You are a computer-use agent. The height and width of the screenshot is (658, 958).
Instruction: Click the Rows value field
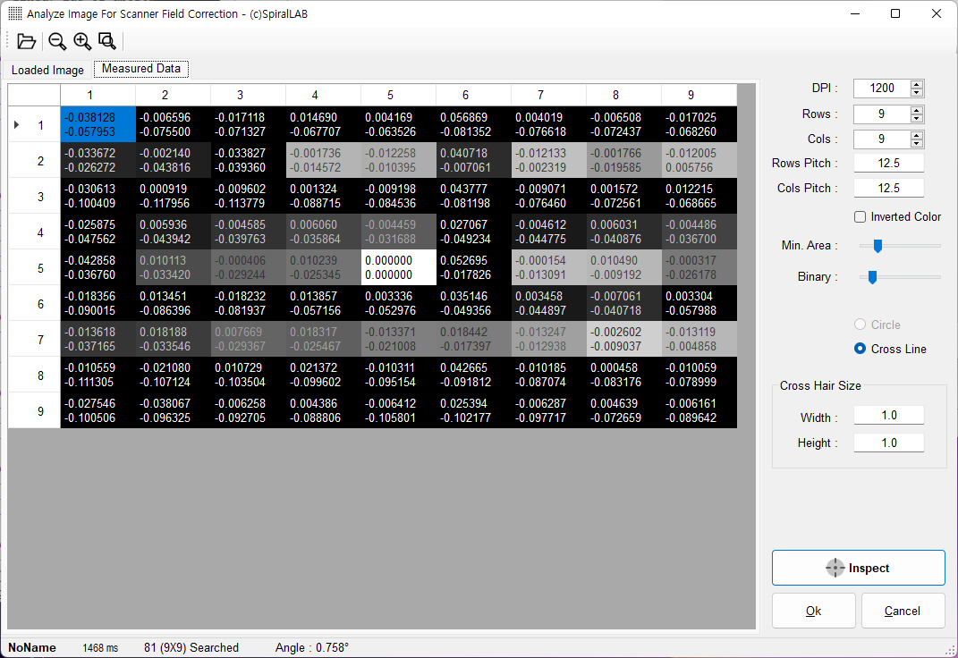(882, 114)
